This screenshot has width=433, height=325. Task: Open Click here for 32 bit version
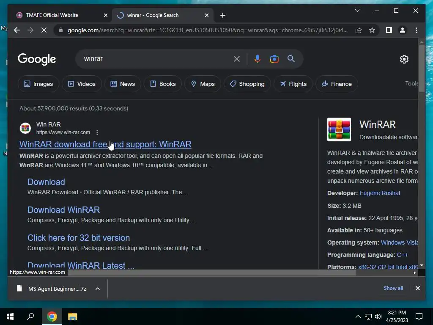point(78,238)
